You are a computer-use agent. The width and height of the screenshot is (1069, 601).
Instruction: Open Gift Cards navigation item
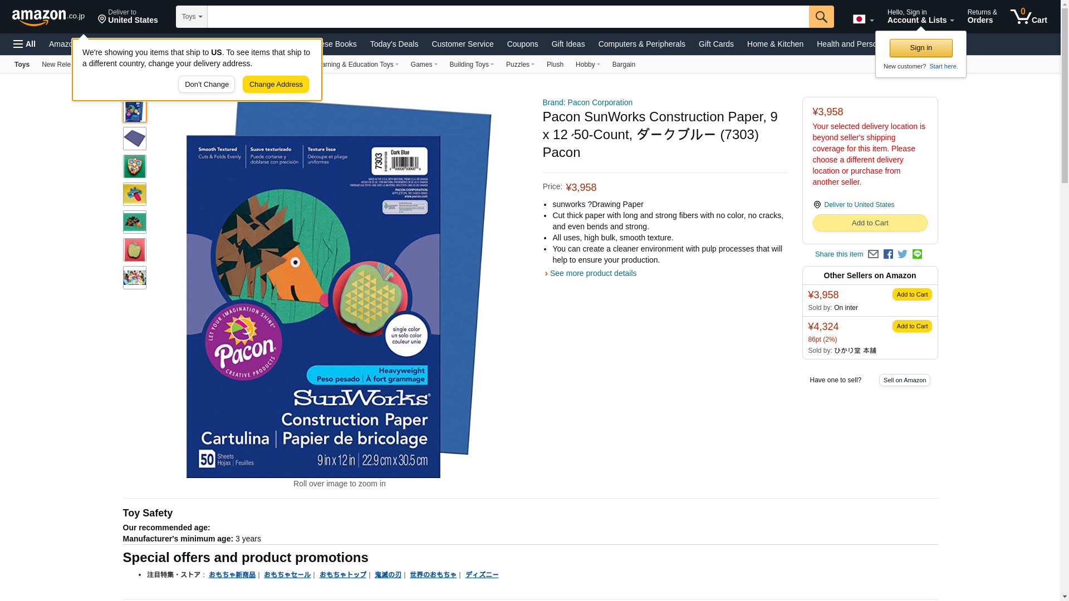[716, 44]
